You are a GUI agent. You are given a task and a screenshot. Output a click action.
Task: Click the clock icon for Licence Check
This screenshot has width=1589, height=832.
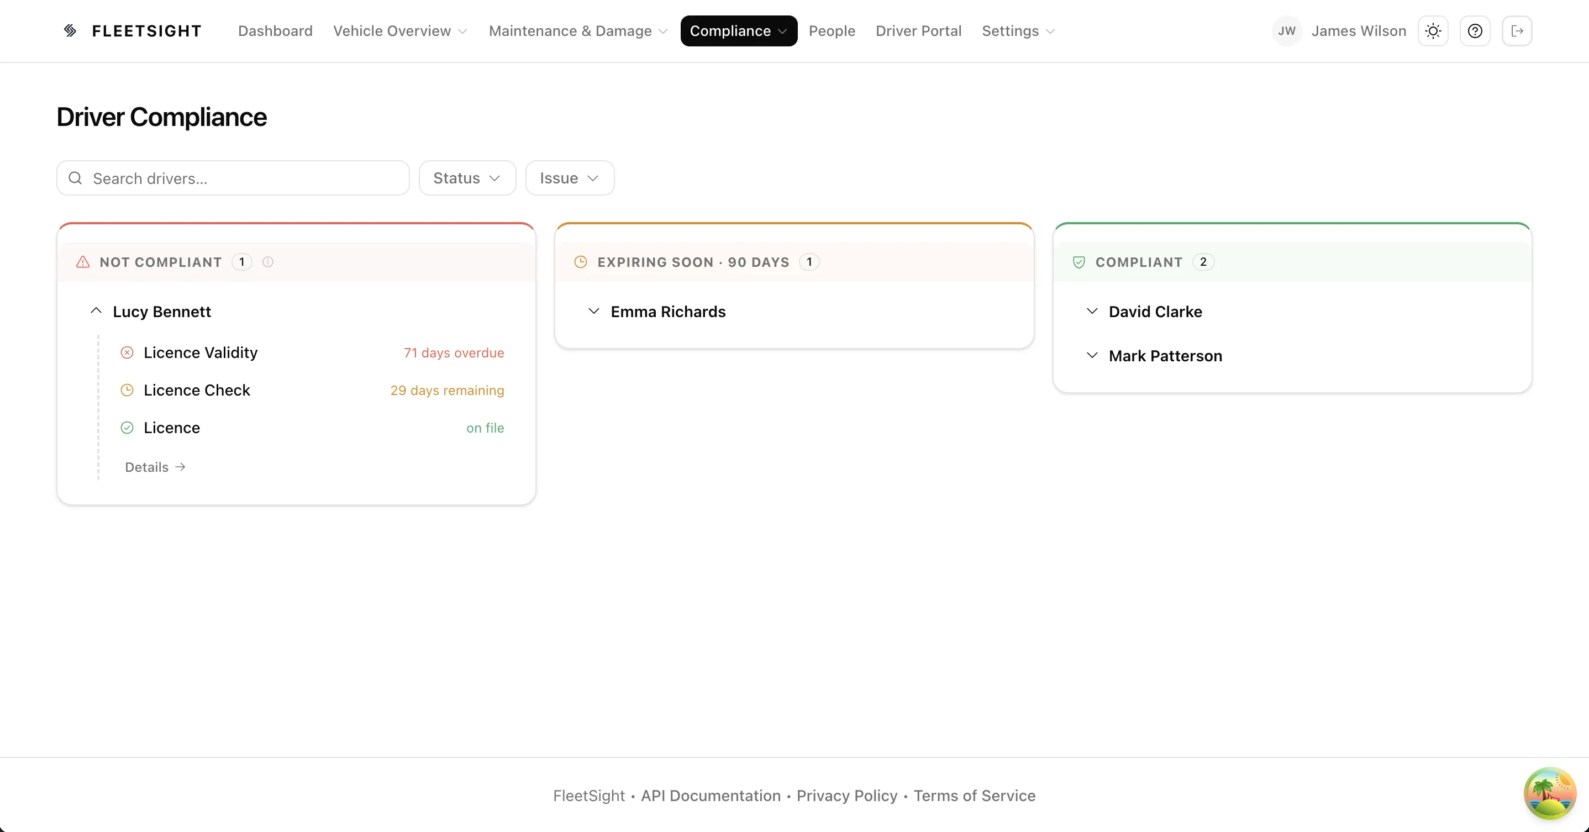tap(127, 391)
